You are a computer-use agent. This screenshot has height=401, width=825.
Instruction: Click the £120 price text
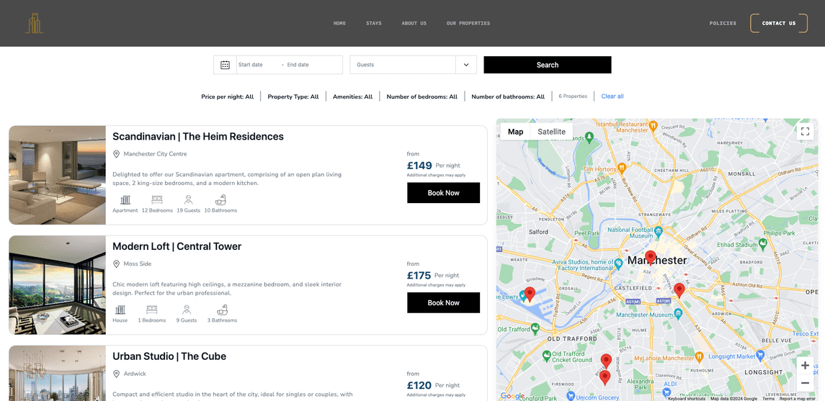point(419,385)
